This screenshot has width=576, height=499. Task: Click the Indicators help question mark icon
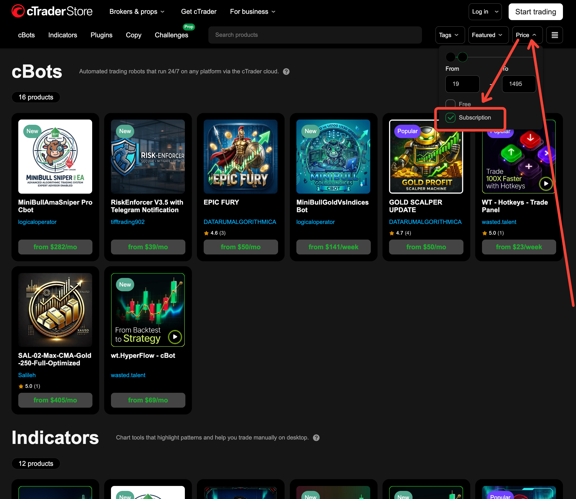pos(316,438)
